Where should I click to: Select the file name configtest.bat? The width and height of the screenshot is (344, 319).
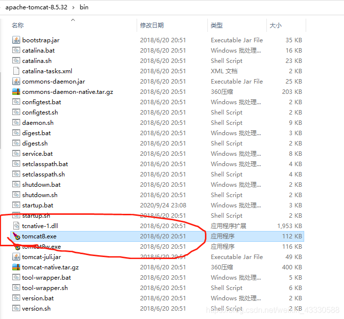click(42, 102)
